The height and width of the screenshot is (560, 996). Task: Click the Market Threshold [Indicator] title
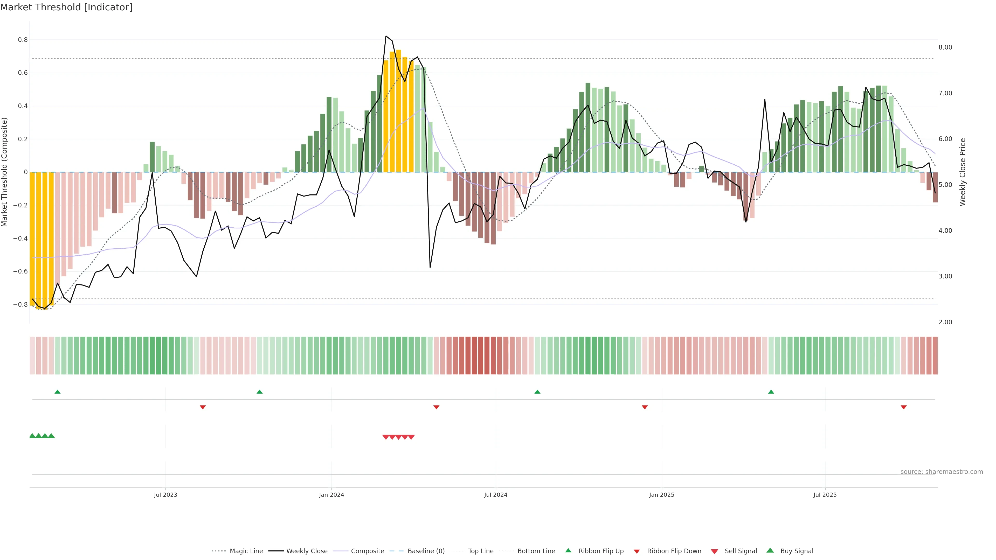click(x=66, y=7)
